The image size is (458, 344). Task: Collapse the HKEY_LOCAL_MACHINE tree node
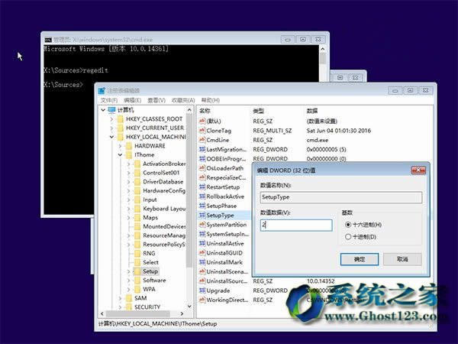tap(112, 138)
